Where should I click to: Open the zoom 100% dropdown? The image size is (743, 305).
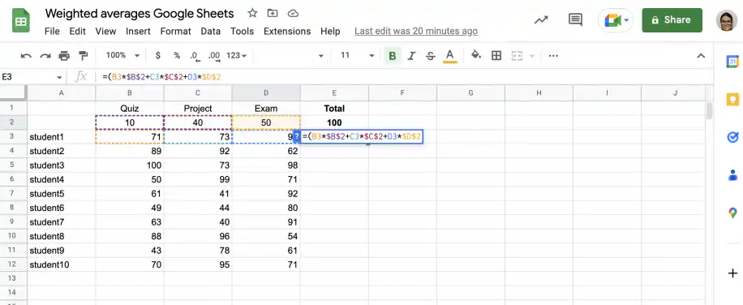tap(122, 55)
